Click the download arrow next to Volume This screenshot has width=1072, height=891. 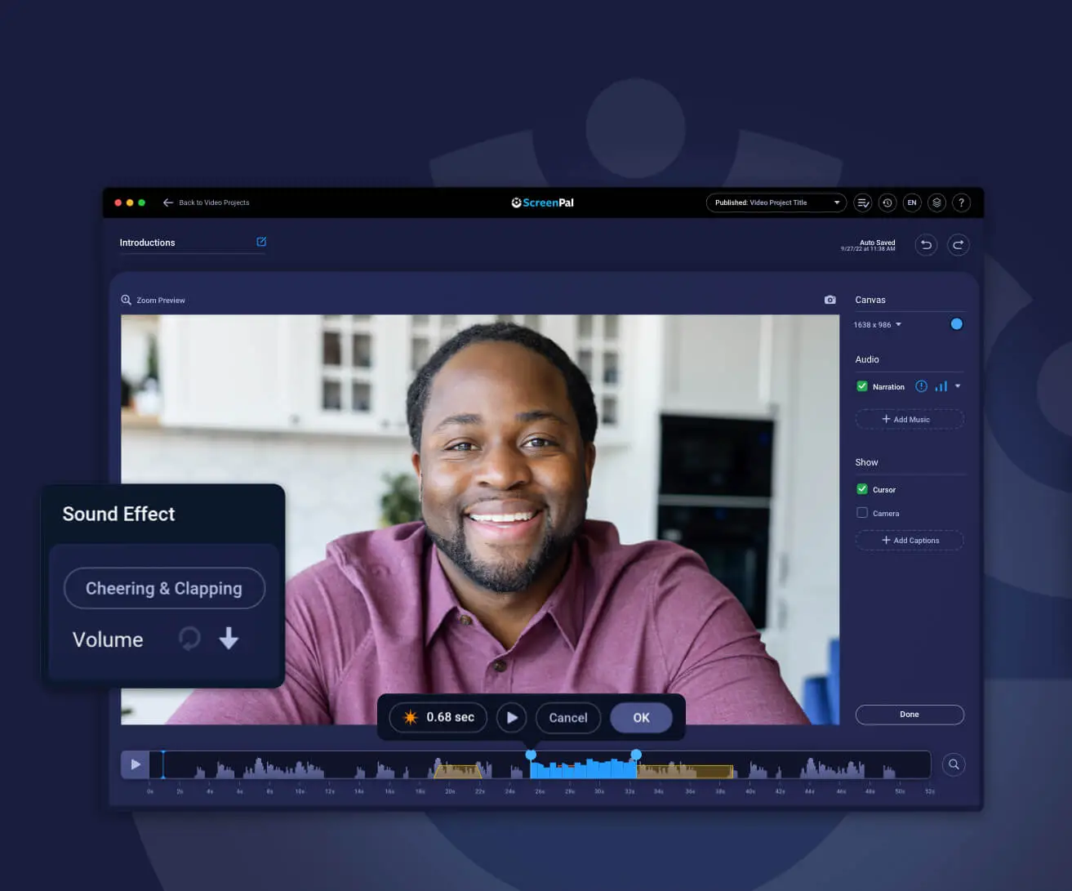(x=229, y=638)
